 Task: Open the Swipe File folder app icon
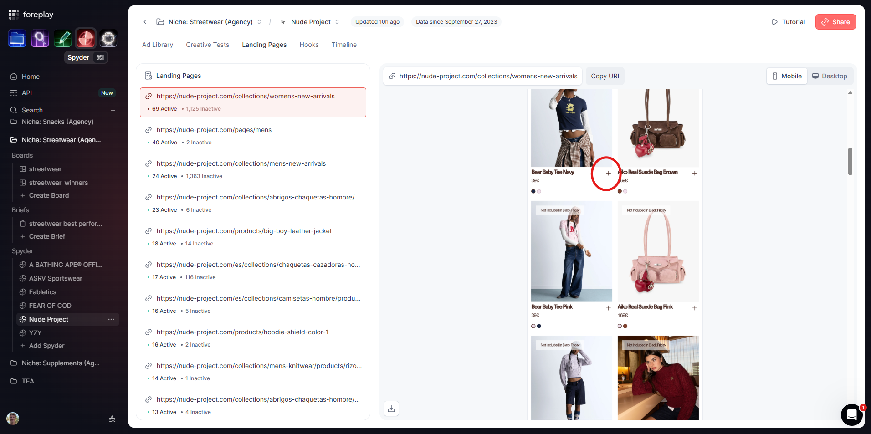[17, 39]
